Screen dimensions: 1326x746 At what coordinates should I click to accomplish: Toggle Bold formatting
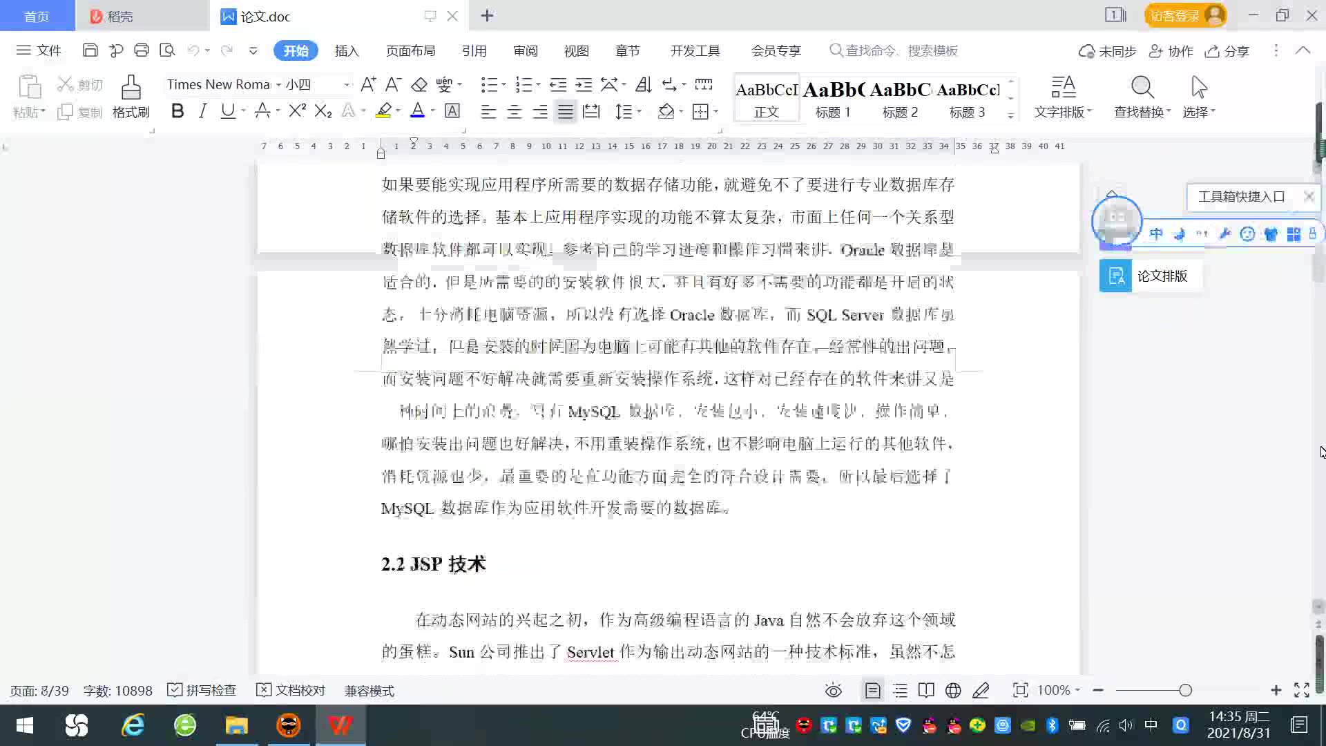click(177, 111)
